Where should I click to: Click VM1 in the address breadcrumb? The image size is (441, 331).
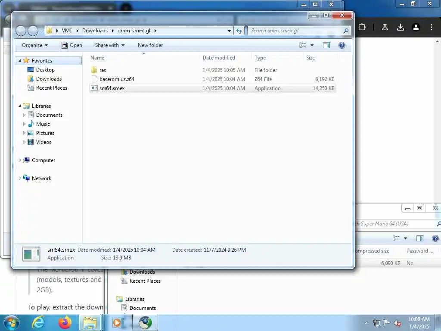[67, 31]
